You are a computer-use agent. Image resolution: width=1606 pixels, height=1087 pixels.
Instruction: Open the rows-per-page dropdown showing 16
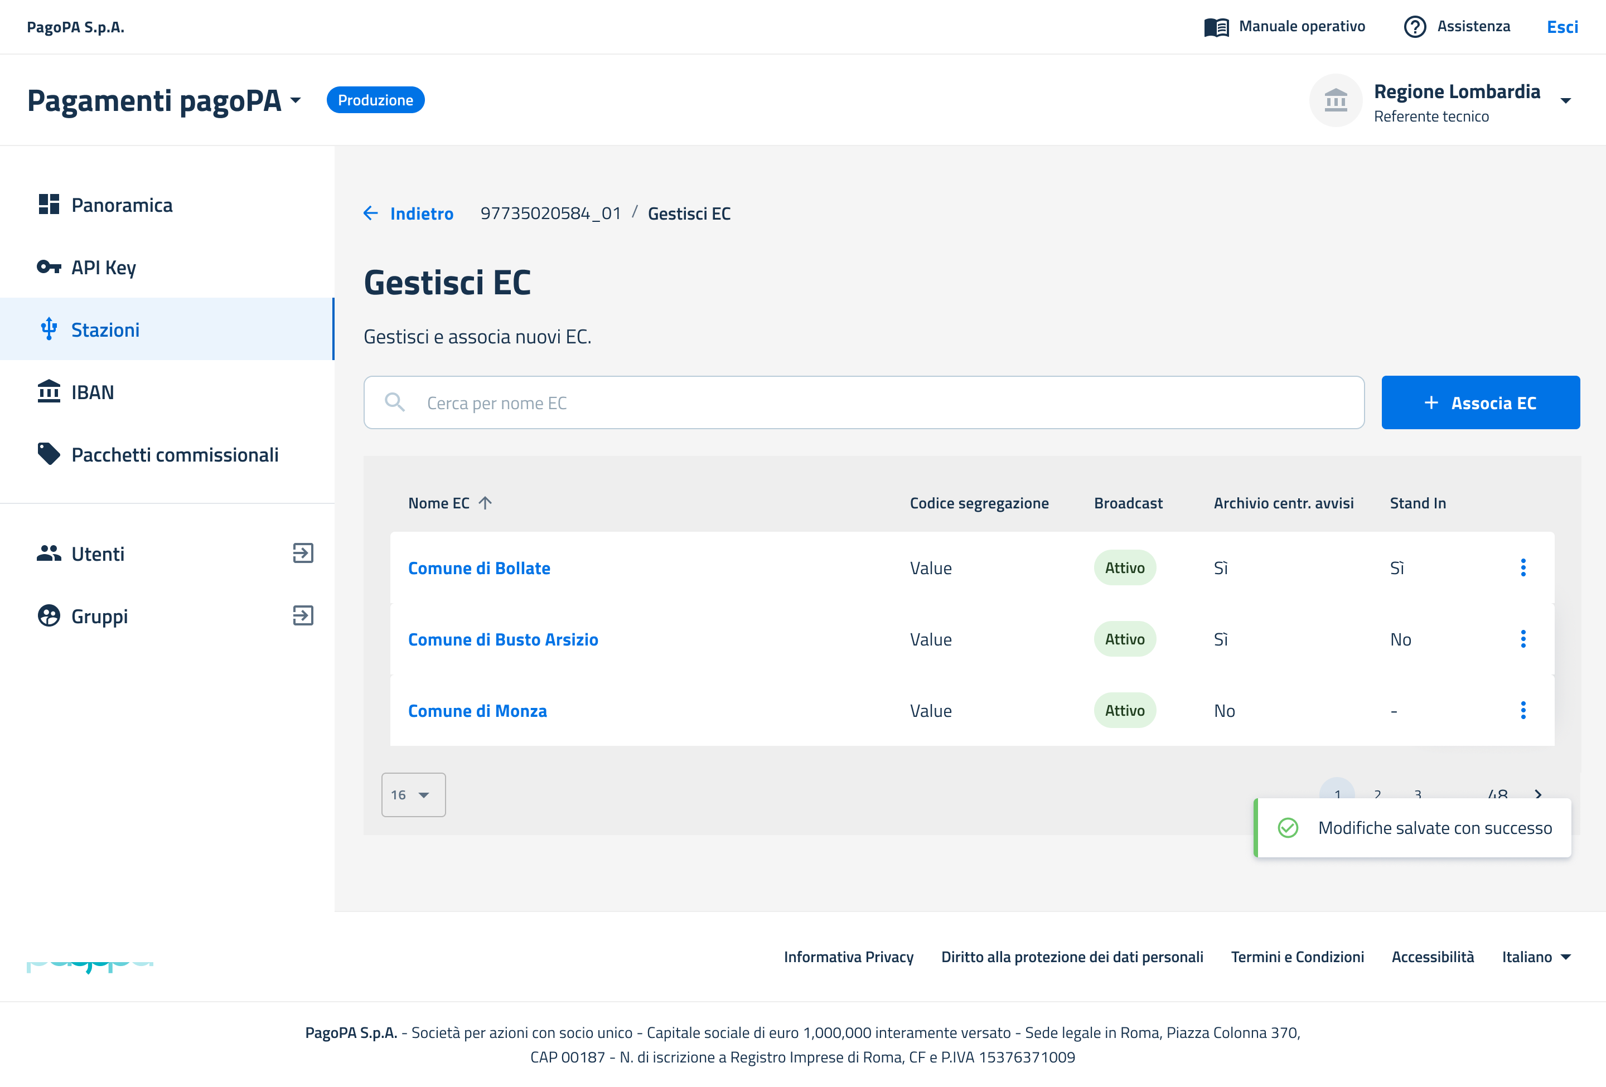click(413, 795)
